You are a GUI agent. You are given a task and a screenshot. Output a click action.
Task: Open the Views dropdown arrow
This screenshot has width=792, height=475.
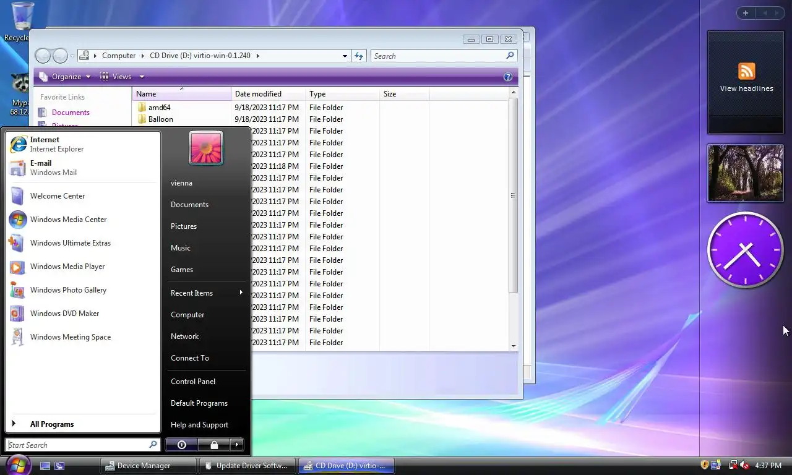142,77
